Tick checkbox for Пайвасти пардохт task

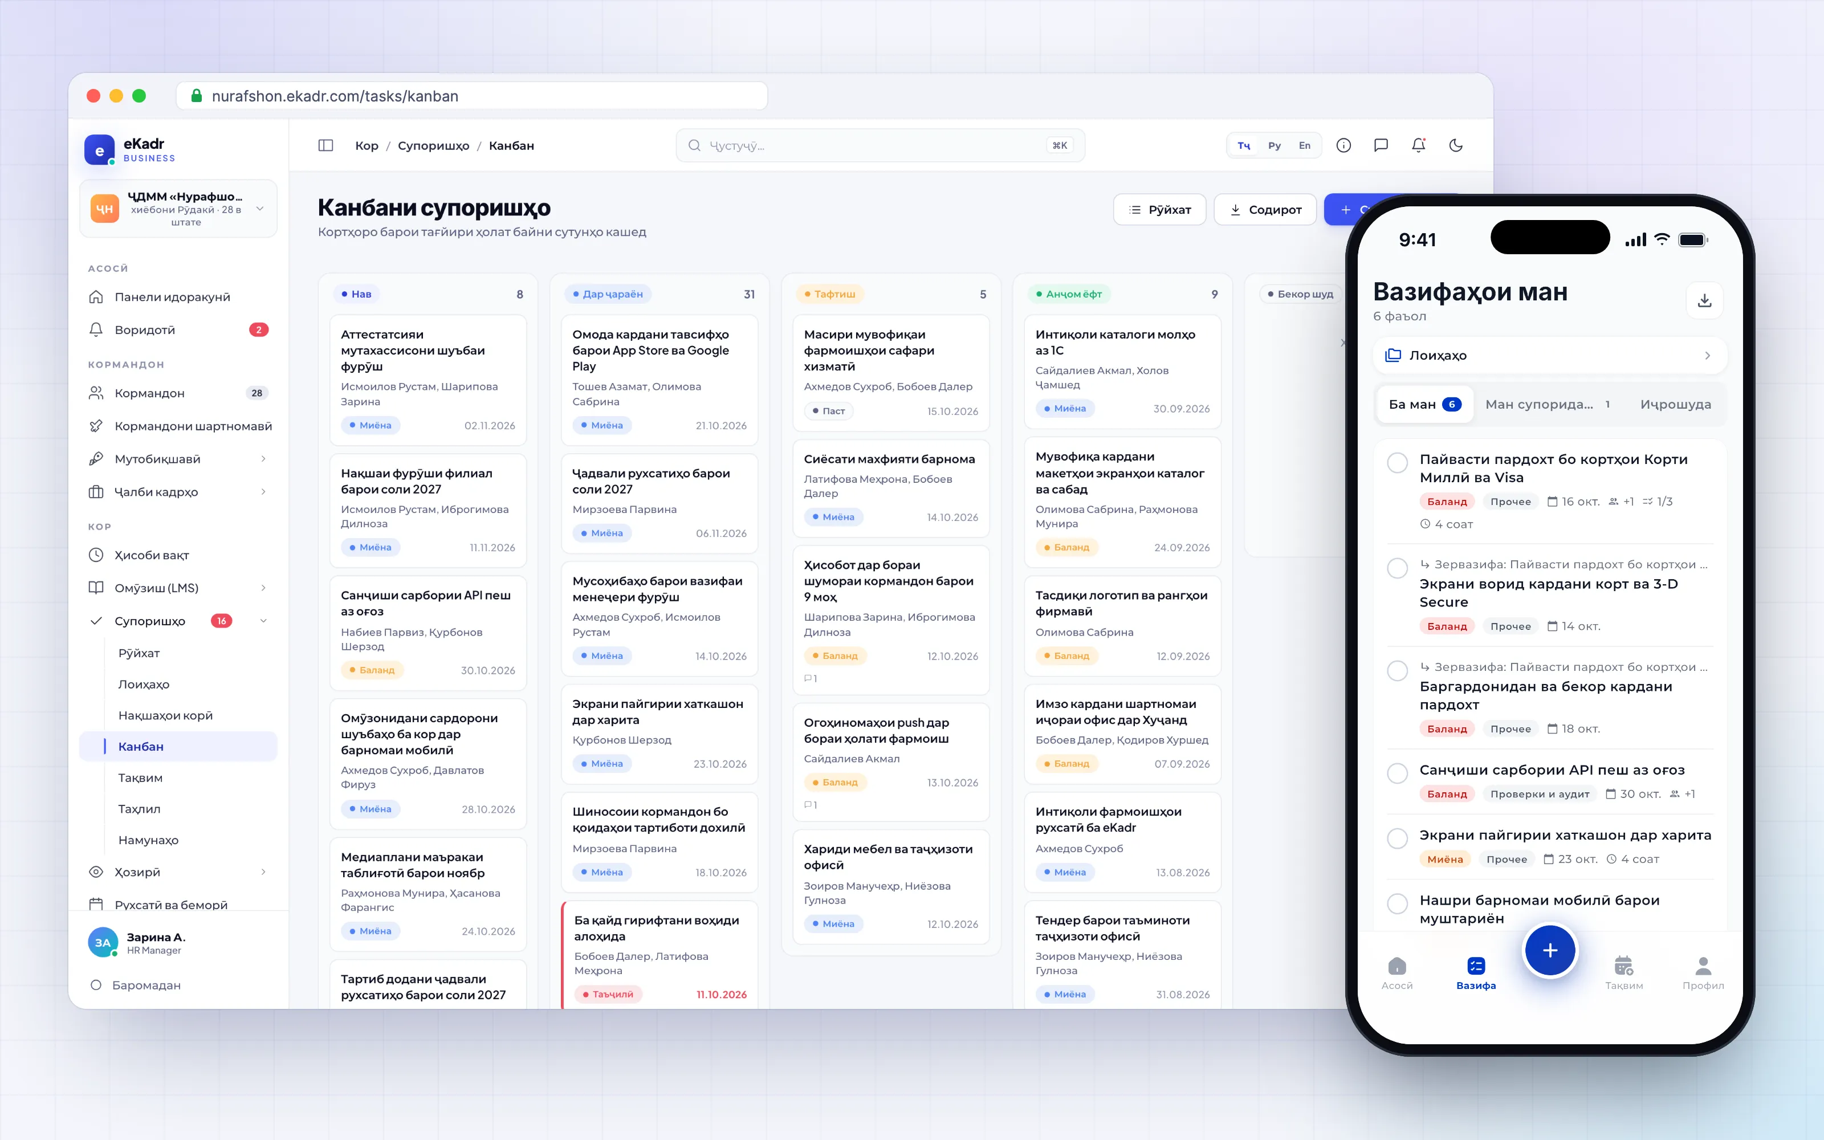click(x=1398, y=462)
